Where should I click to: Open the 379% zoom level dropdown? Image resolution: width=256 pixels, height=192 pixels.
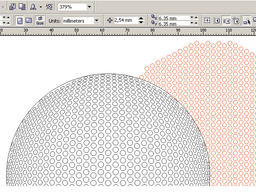point(89,7)
